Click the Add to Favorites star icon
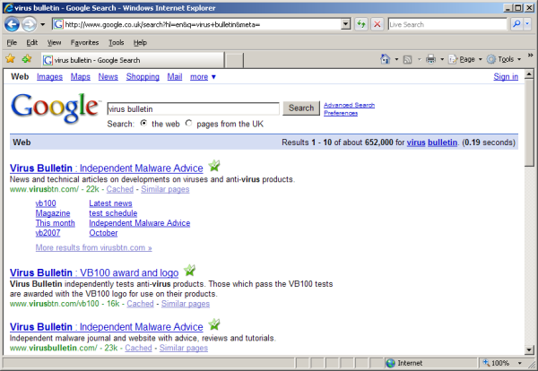The image size is (538, 371). pos(26,59)
